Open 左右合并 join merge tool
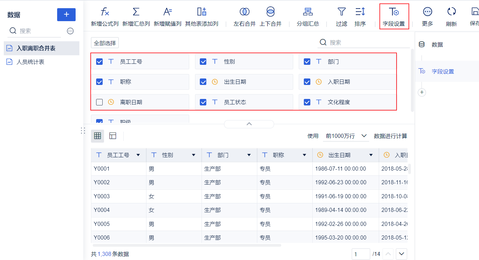This screenshot has height=260, width=479. click(x=244, y=12)
